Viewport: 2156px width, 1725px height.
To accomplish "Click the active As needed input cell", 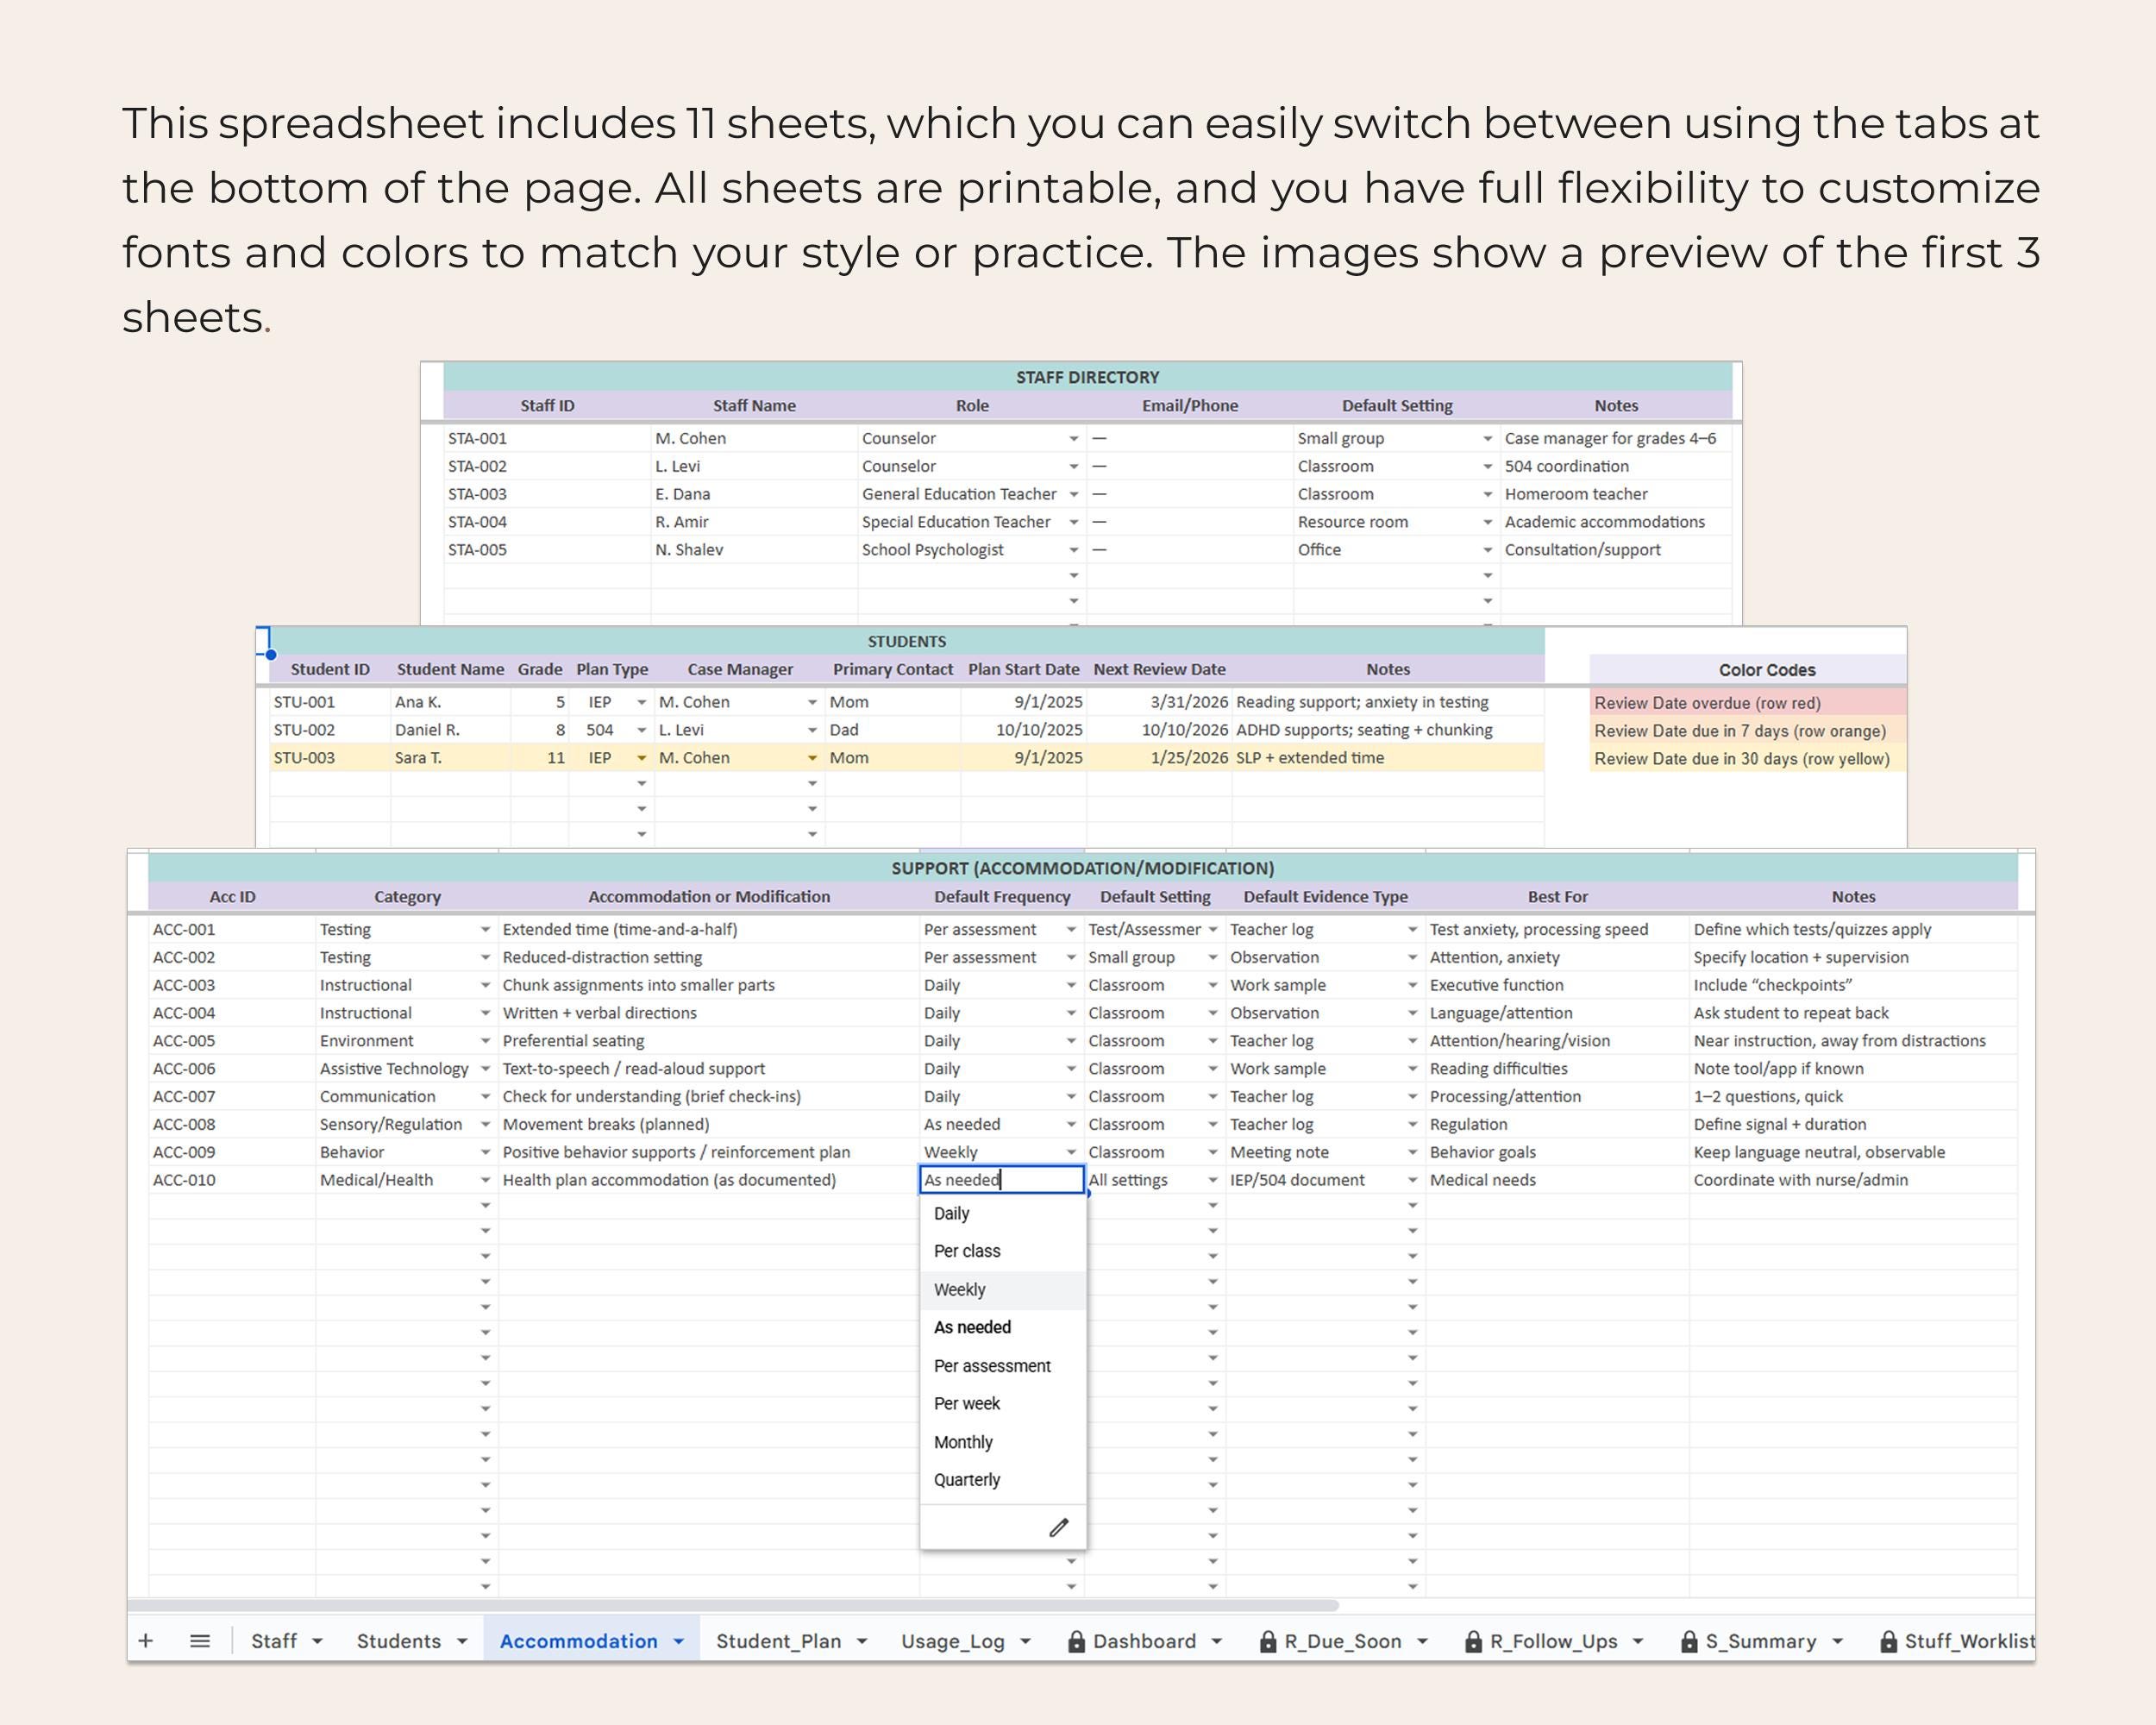I will (1002, 1180).
